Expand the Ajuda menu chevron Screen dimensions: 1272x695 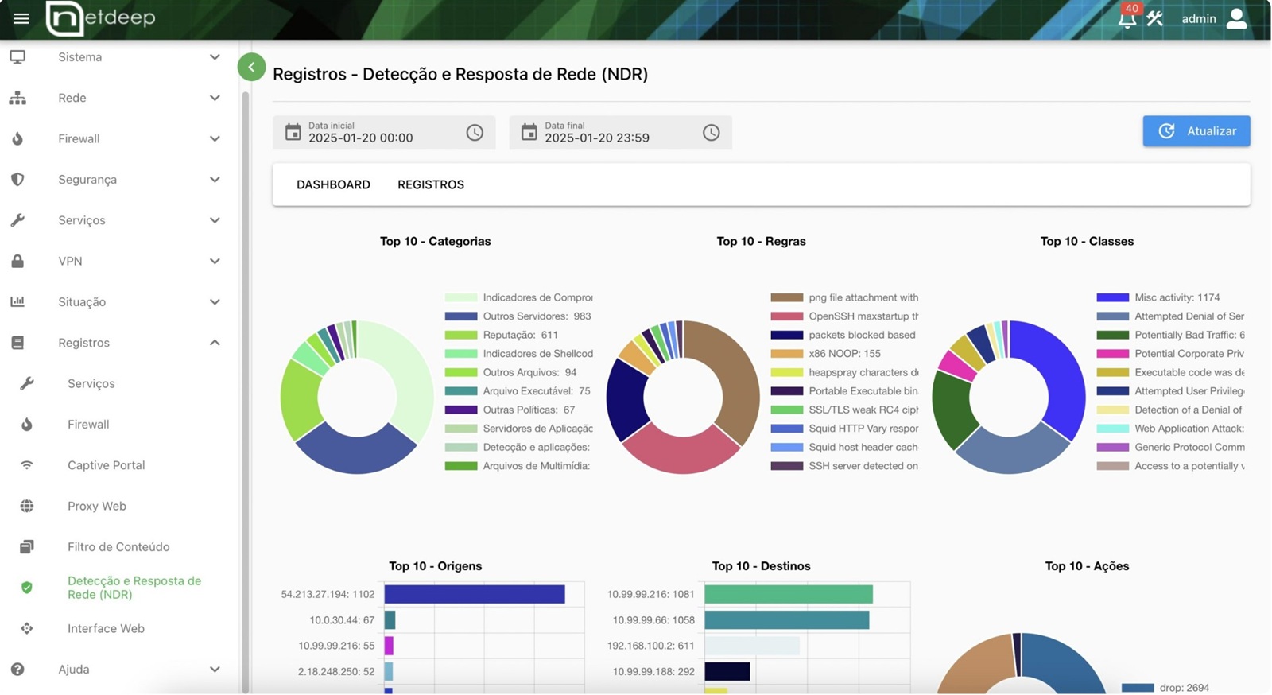tap(215, 670)
